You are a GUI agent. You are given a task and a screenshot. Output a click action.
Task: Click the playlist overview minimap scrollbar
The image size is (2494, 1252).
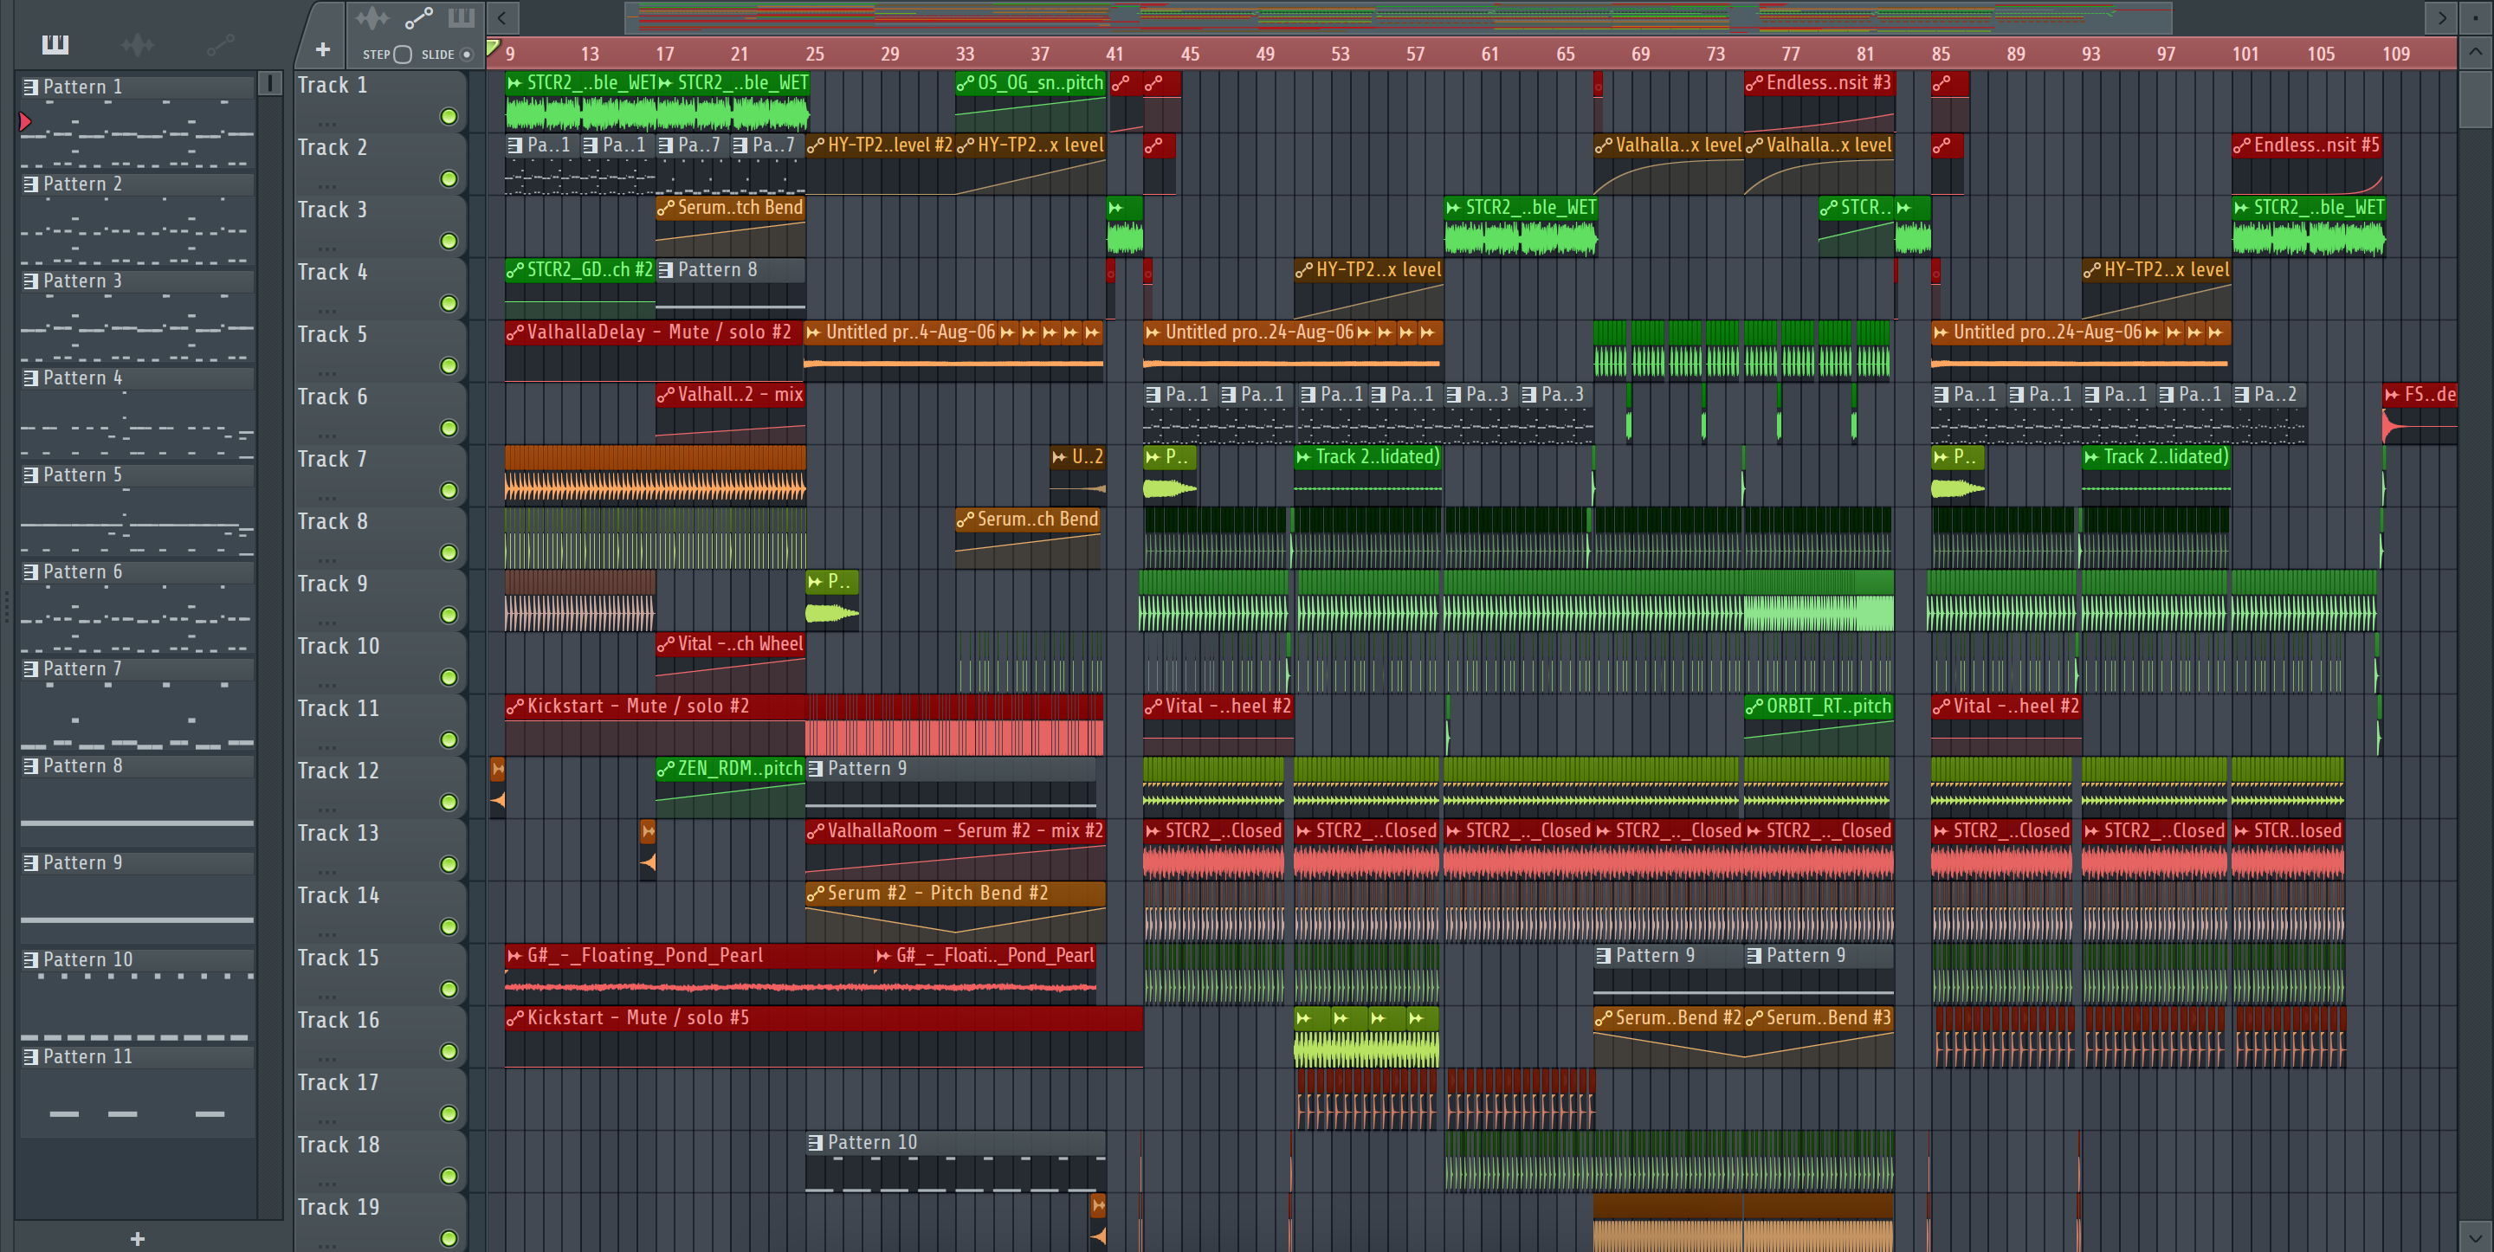coord(1398,16)
